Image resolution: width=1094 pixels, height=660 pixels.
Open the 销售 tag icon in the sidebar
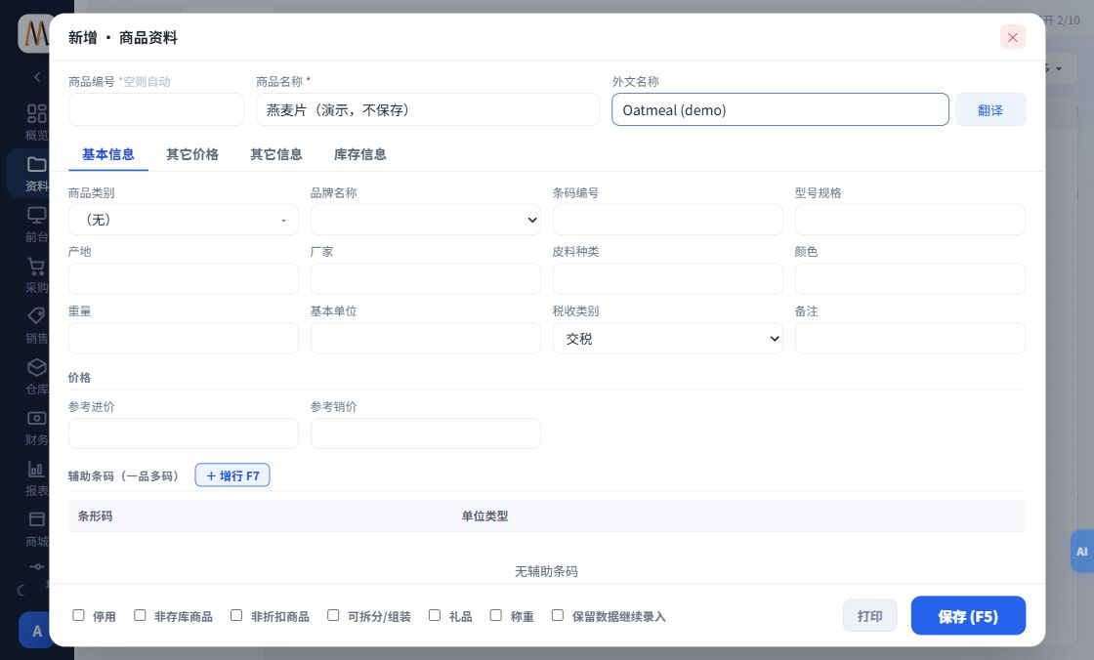36,316
